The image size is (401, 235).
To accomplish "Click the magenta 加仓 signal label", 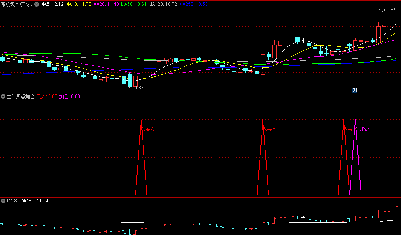I will point(364,129).
